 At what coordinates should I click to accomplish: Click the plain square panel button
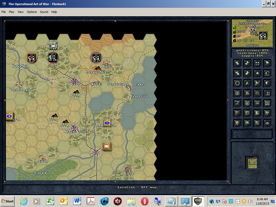tap(237, 113)
